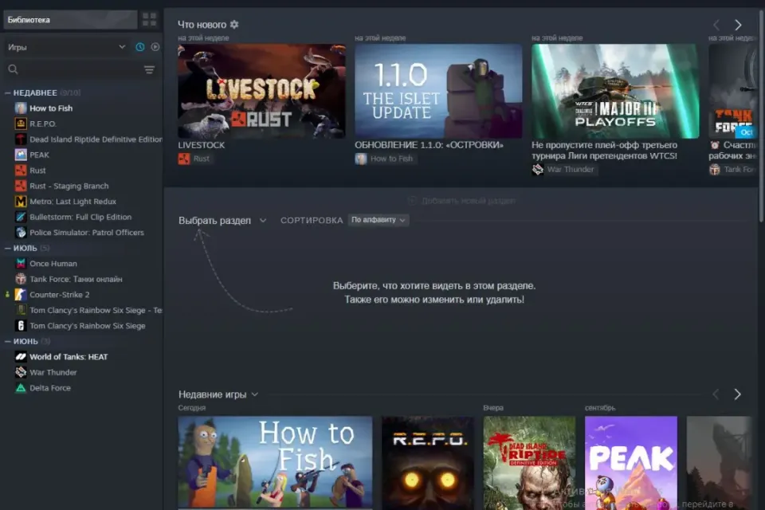The width and height of the screenshot is (765, 510).
Task: Collapse the НЕДАВНЕЕ group
Action: tap(8, 92)
